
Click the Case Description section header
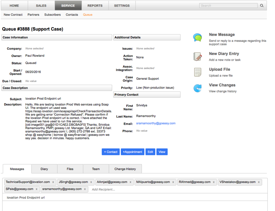point(57,88)
